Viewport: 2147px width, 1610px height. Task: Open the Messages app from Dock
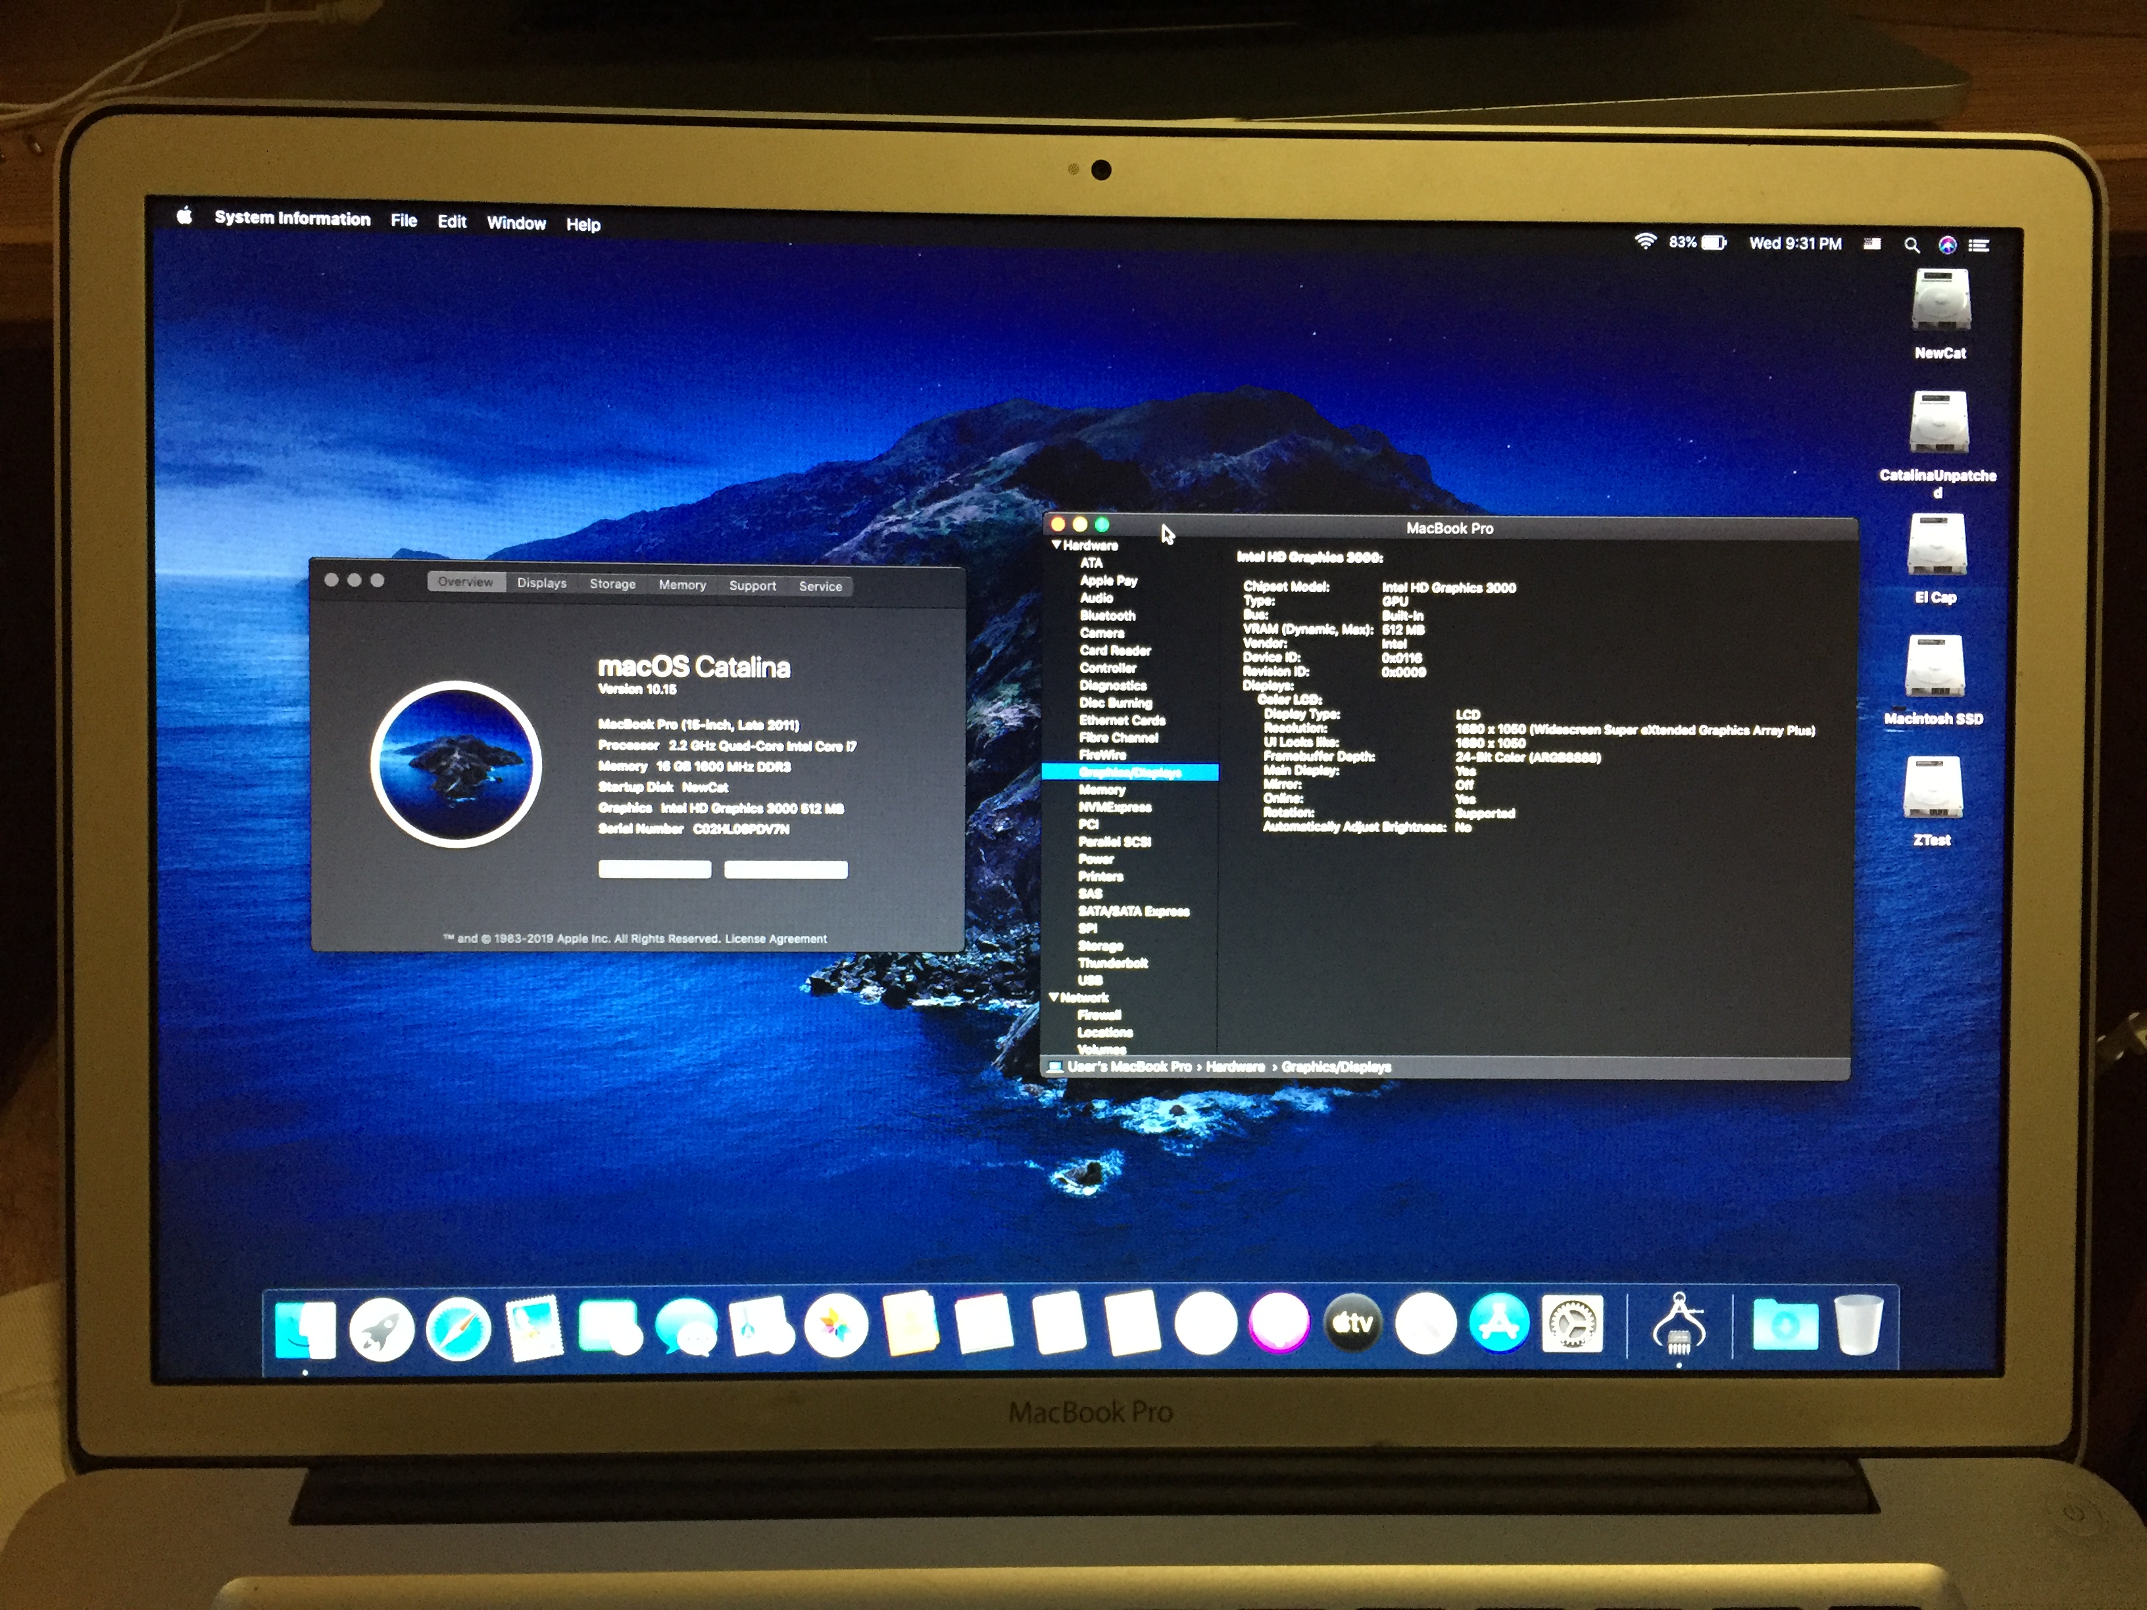click(x=686, y=1328)
